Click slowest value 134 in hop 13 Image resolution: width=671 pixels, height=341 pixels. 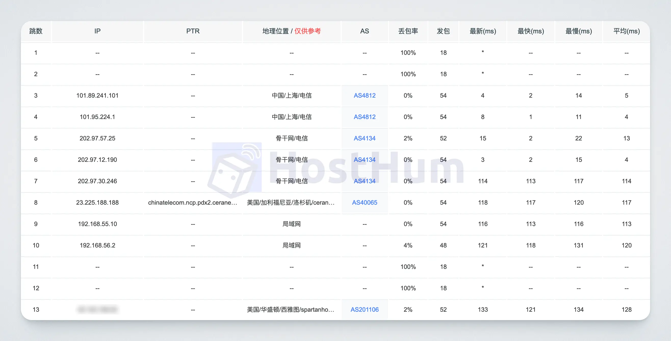[x=578, y=309]
